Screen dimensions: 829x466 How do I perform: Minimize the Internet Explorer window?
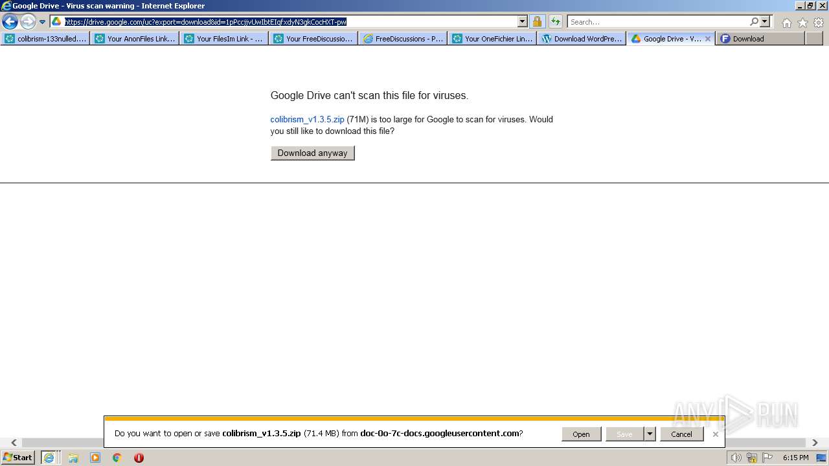(799, 5)
